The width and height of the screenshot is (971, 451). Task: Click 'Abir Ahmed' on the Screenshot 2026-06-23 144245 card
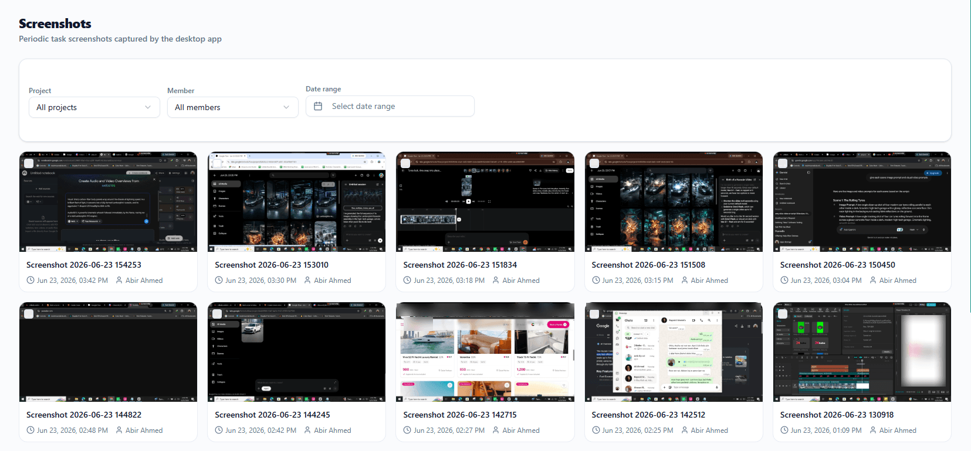click(x=333, y=430)
